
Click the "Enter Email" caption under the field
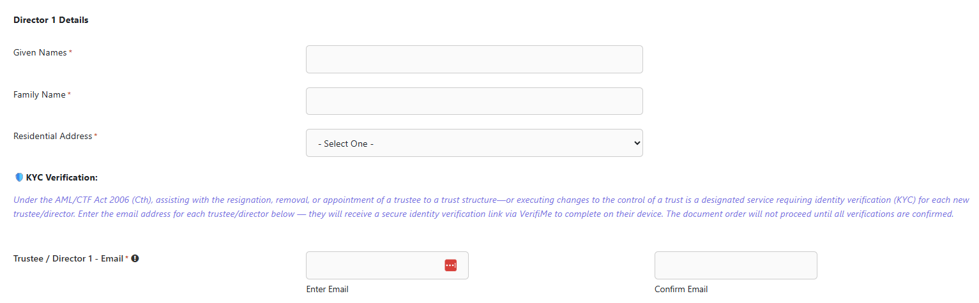coord(328,290)
